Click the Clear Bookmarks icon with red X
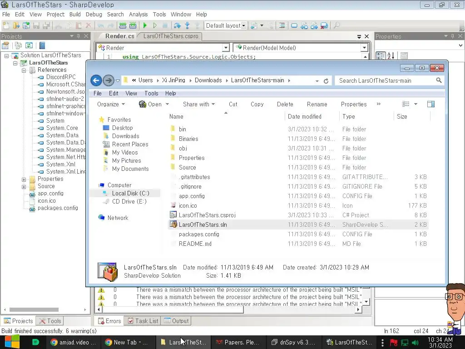Screen dimensions: 465x349 pos(324,25)
